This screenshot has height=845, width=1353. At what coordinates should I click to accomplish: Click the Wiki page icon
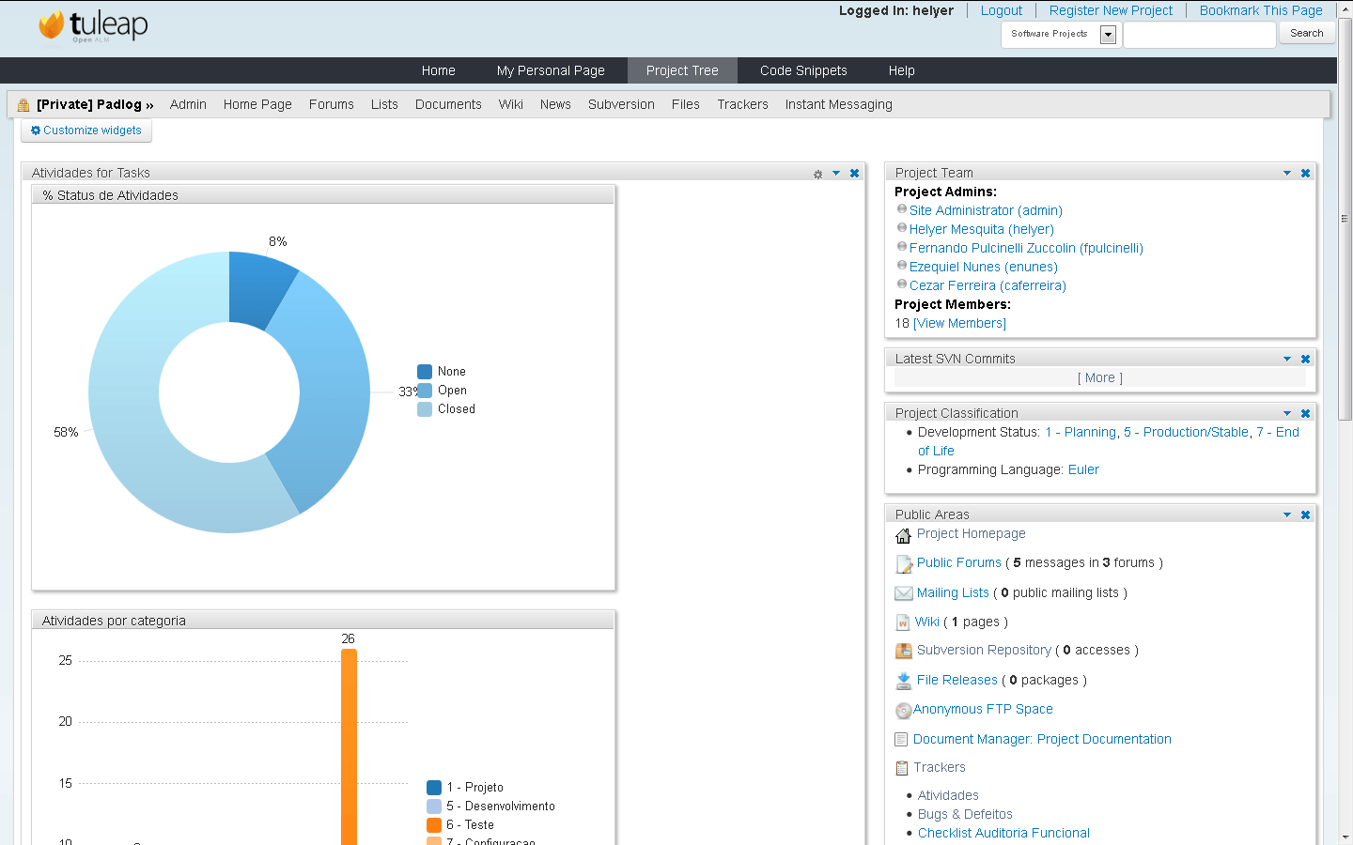(x=903, y=622)
